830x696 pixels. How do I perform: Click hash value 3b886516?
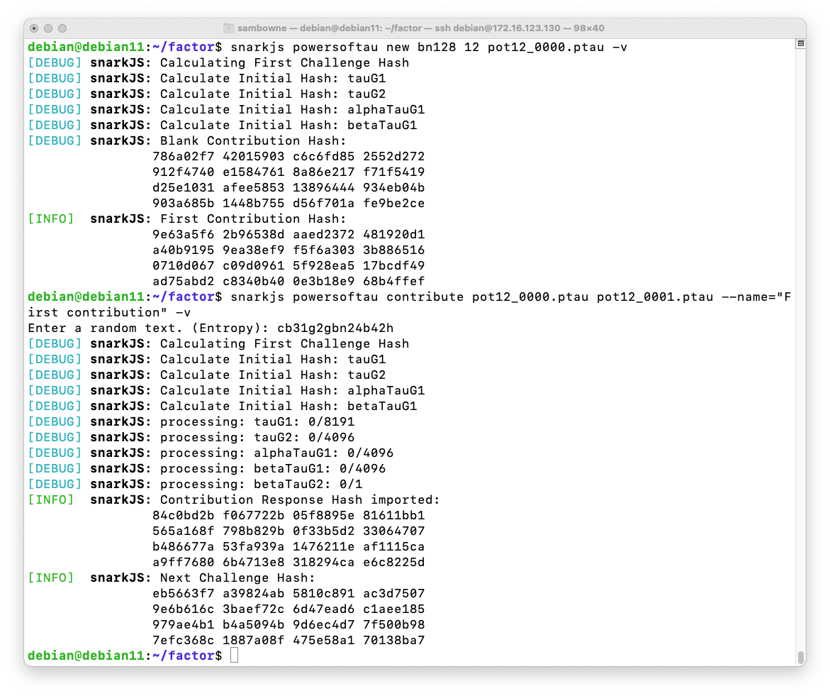click(394, 250)
